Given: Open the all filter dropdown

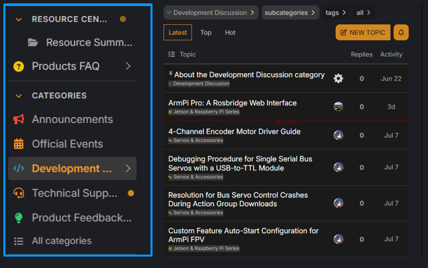Looking at the screenshot, I should coord(363,13).
